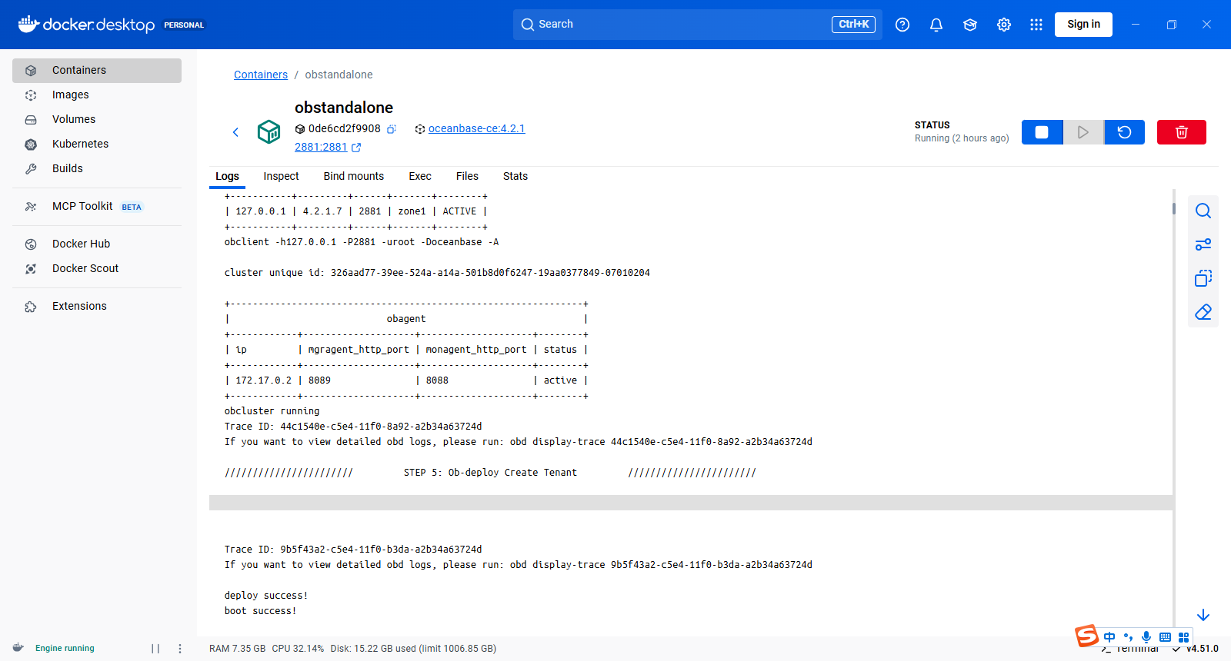The image size is (1231, 661).
Task: Open the engine options three-dot menu
Action: [x=180, y=649]
